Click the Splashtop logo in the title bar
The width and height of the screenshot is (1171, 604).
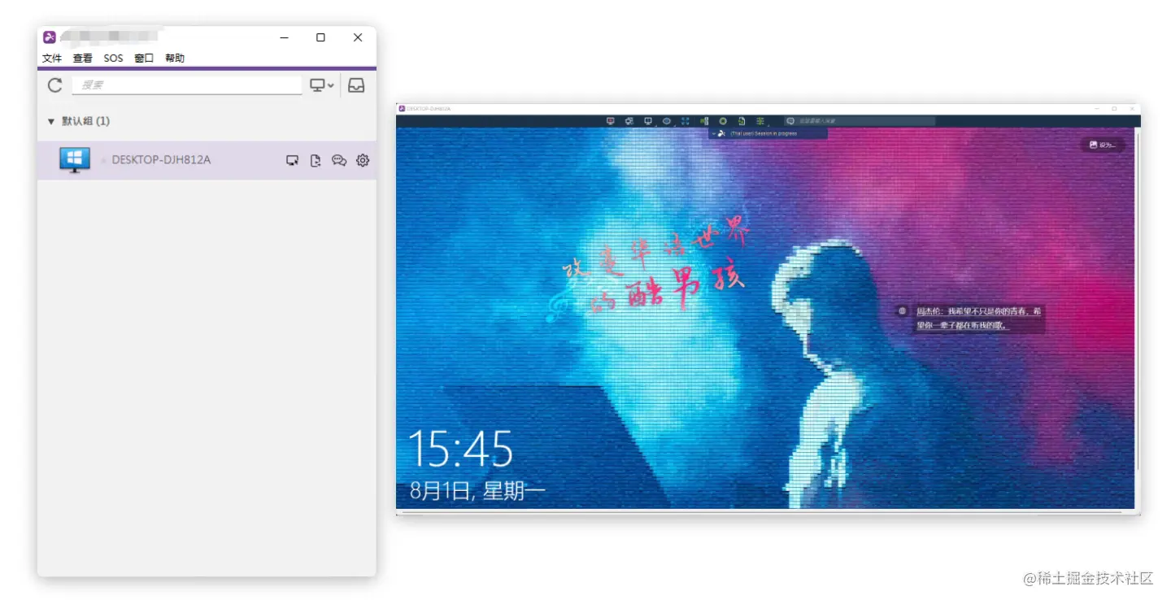pos(50,37)
